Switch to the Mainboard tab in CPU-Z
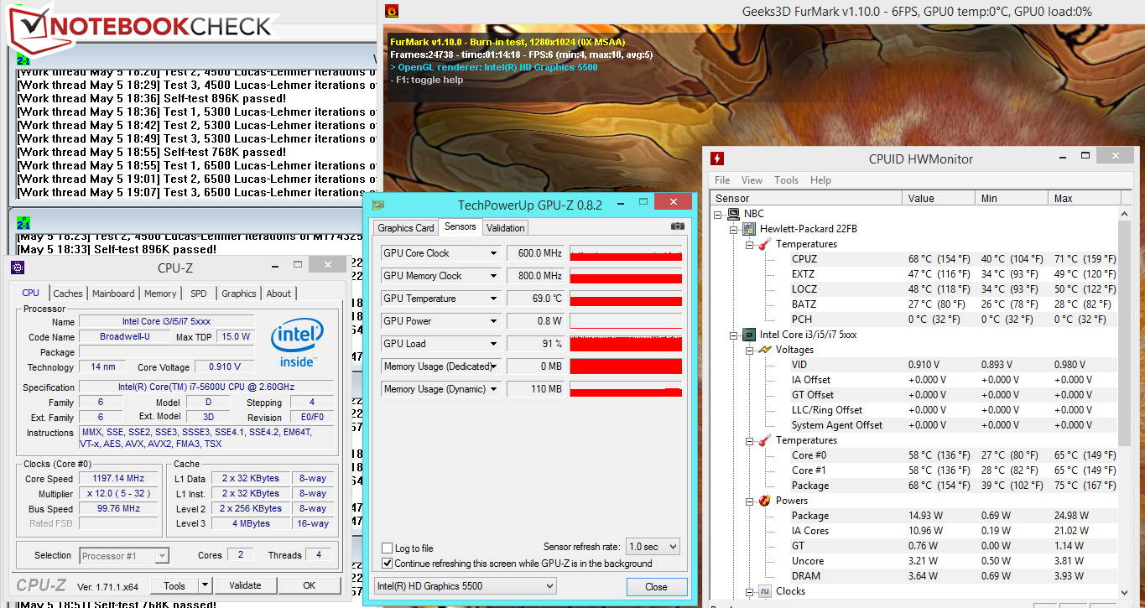Viewport: 1145px width, 608px height. tap(113, 294)
